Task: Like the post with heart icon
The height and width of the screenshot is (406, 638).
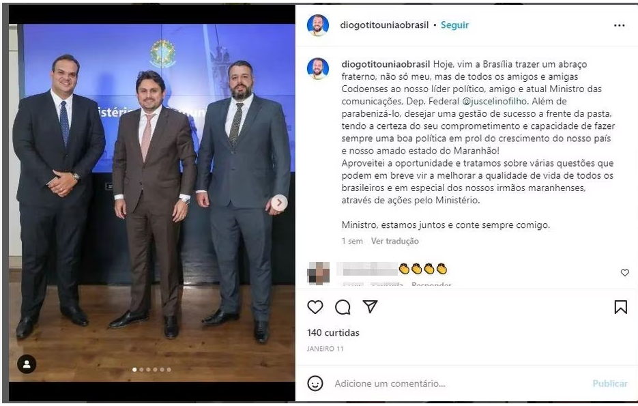Action: (315, 307)
